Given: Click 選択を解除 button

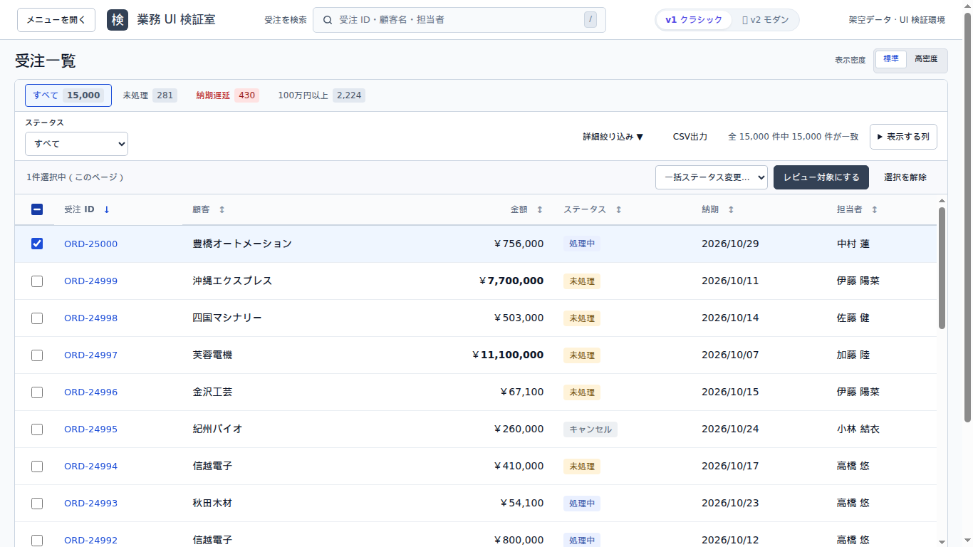Looking at the screenshot, I should (905, 177).
